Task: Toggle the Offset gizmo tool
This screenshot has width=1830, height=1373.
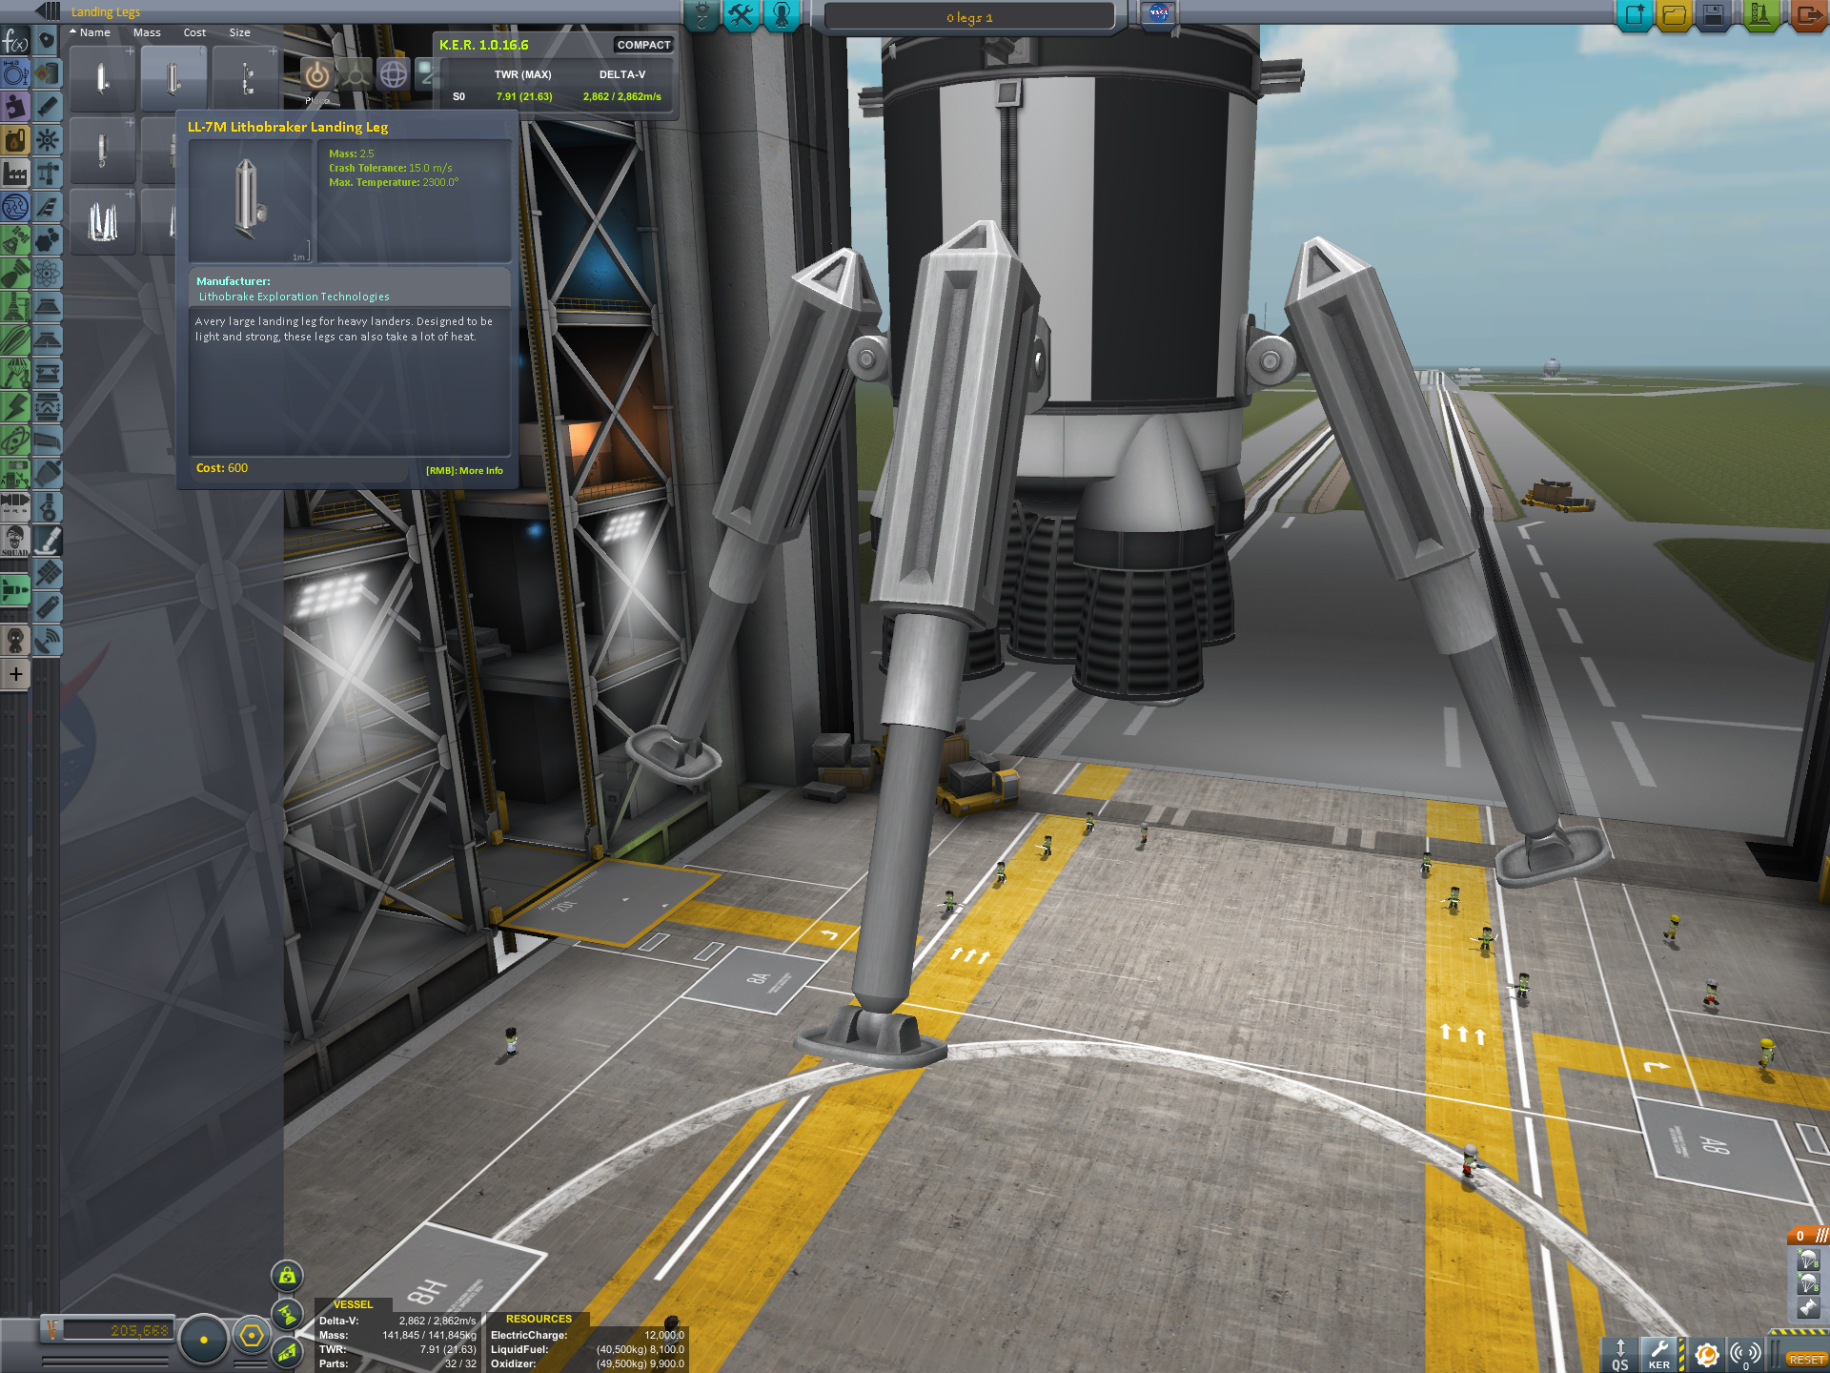Action: click(356, 74)
